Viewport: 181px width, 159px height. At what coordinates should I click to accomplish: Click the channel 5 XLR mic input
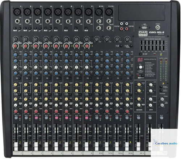(58, 12)
